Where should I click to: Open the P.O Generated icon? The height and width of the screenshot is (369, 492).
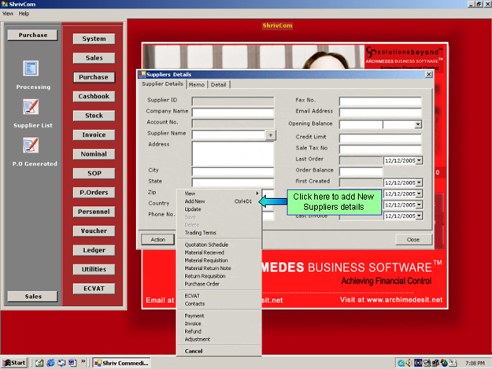click(x=31, y=145)
